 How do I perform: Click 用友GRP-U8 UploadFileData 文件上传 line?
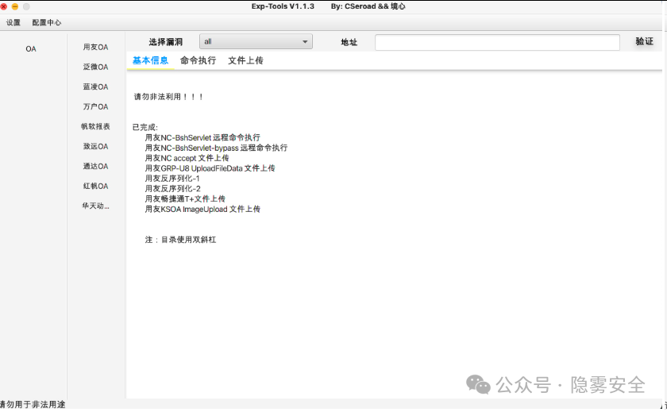pyautogui.click(x=210, y=168)
